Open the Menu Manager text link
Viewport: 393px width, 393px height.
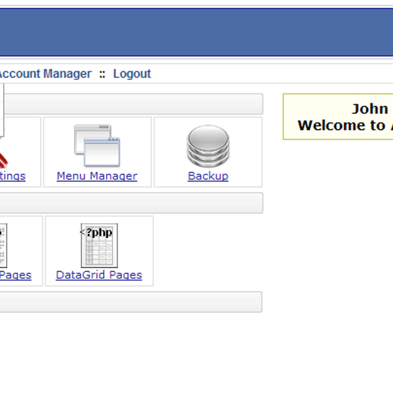(x=97, y=176)
